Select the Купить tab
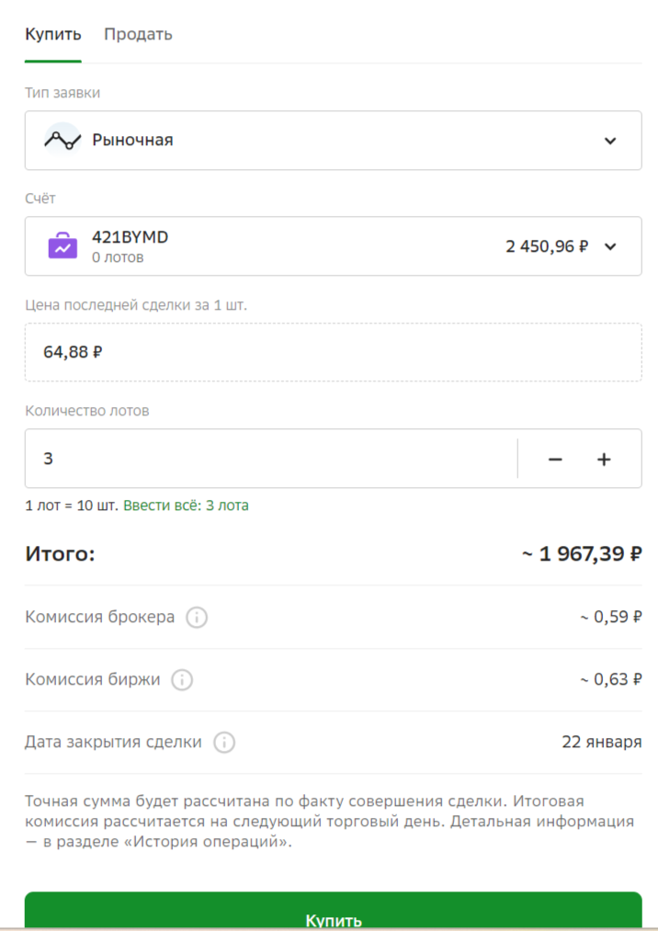The height and width of the screenshot is (931, 658). 52,34
